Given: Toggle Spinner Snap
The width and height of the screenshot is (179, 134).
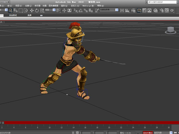Looking at the screenshot, I should point(91,11).
